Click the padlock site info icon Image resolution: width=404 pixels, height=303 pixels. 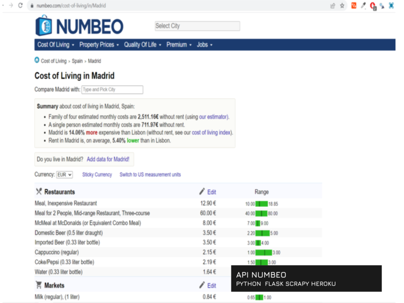pos(32,6)
